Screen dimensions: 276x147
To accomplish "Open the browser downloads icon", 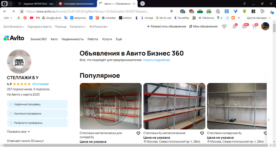I will [271, 12].
